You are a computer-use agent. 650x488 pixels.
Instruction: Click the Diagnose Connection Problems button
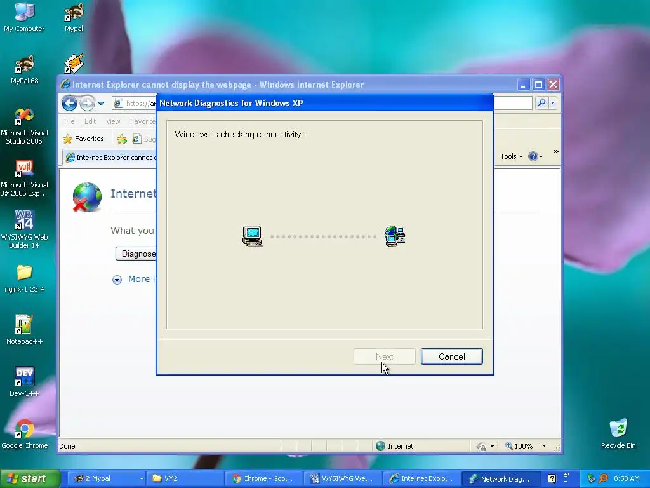pyautogui.click(x=136, y=254)
